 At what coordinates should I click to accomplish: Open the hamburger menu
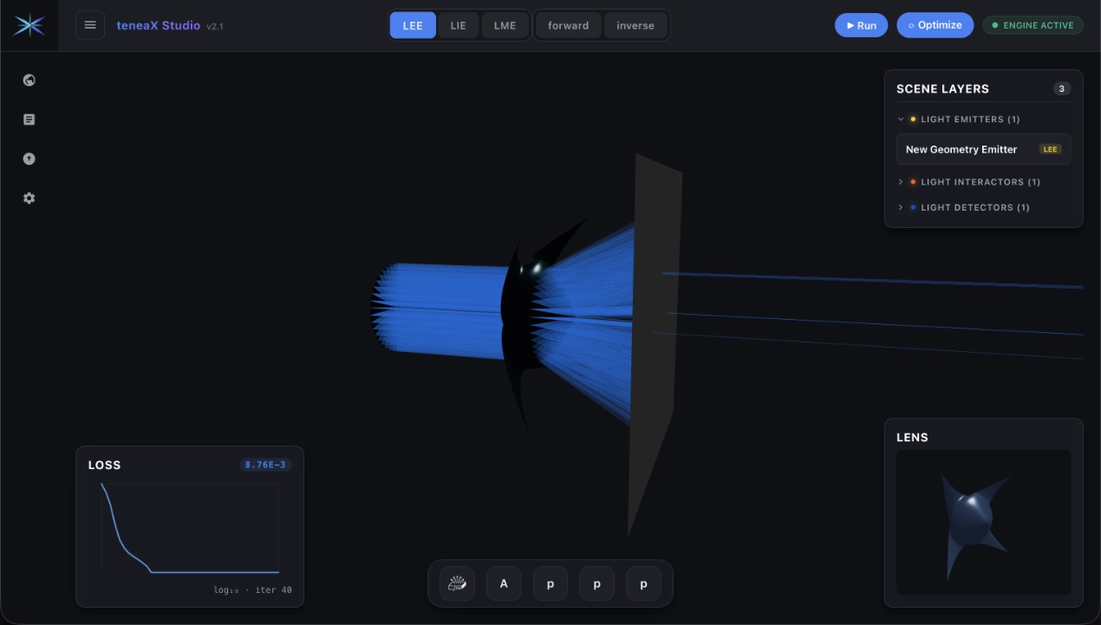pyautogui.click(x=90, y=25)
